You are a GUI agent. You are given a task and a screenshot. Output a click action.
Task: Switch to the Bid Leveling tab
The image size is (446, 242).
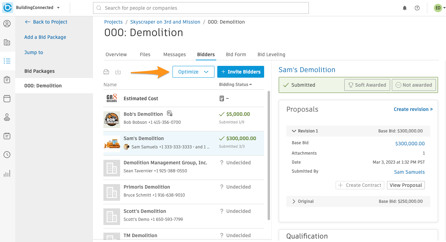[x=271, y=54]
